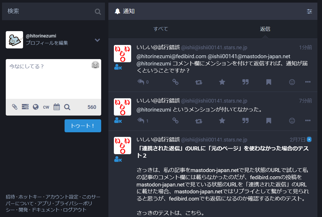Open the schedule calendar icon in compose toolbar
This screenshot has width=322, height=217.
tap(57, 107)
